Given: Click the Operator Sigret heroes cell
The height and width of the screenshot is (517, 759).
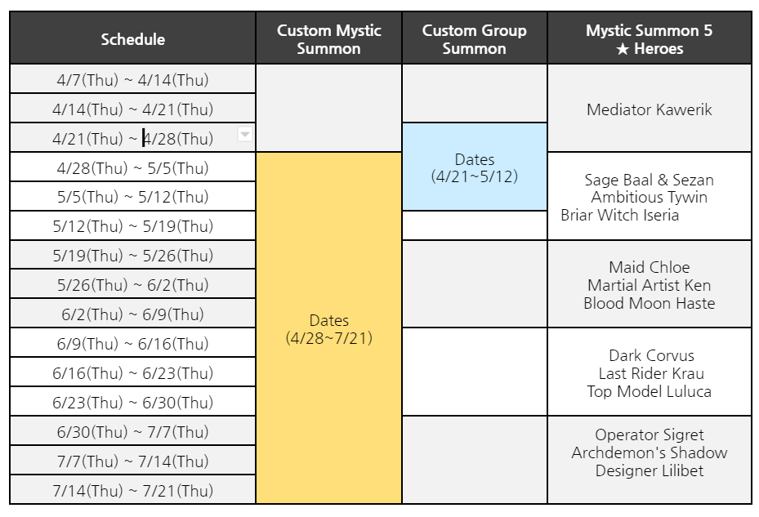Looking at the screenshot, I should 650,460.
